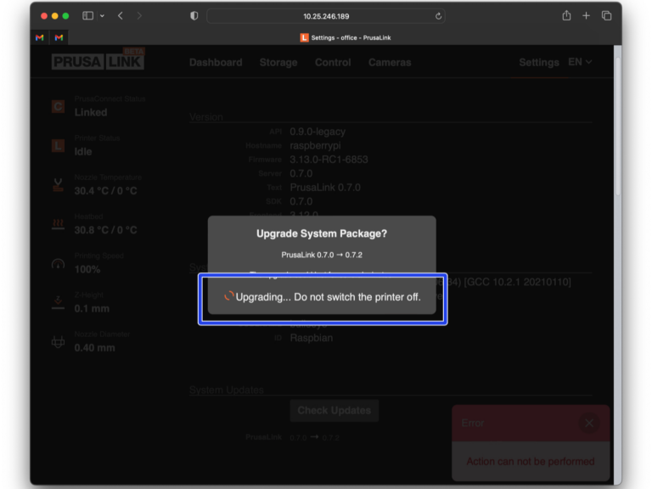Screen dimensions: 652x489
Task: Open the sidebar options dropdown arrow
Action: coord(103,16)
